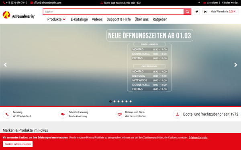Screen dimensions: 241x150
Task: Click the Schnelle Lieferung text
Action: (78, 112)
